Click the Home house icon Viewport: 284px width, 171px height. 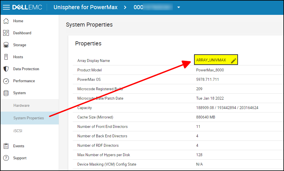[x=6, y=21]
